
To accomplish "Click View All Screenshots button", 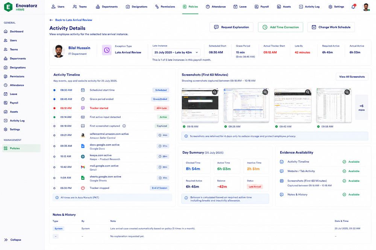I will (x=352, y=77).
